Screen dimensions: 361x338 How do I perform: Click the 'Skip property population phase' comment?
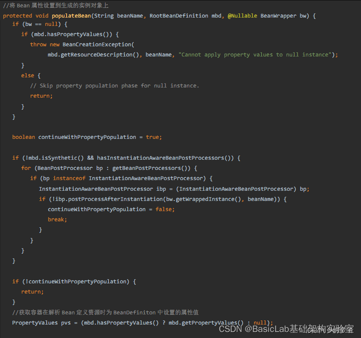click(115, 86)
